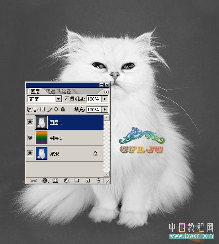Add a layer mask
Viewport: 219px width, 244px height.
55,180
